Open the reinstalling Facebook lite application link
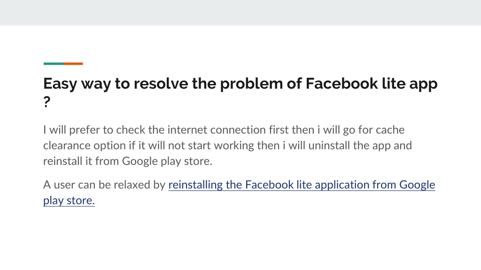481x270 pixels. [x=302, y=185]
